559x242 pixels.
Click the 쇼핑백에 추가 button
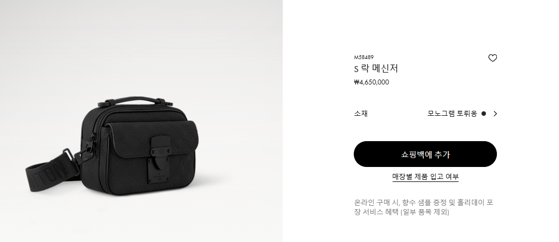(425, 154)
